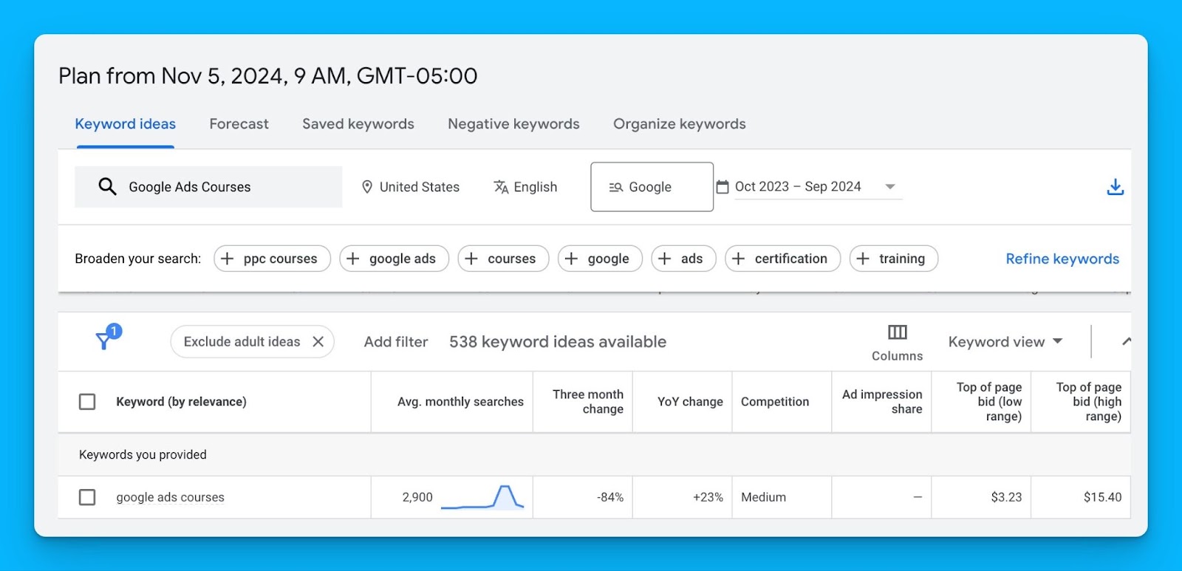The height and width of the screenshot is (571, 1182).
Task: Click the Keywords you provided section label
Action: (x=143, y=454)
